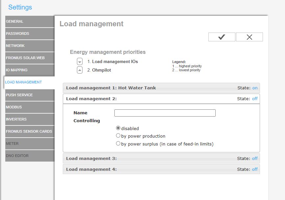The image size is (285, 200).
Task: Move Load management IOs priority down
Action: pos(80,62)
